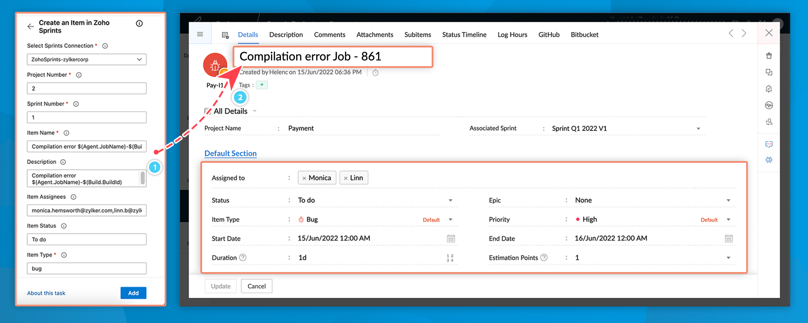Switch to Details tab
This screenshot has width=808, height=323.
point(248,35)
